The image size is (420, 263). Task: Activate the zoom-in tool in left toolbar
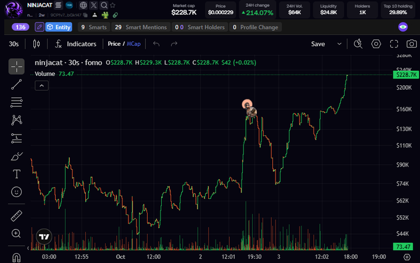(16, 233)
